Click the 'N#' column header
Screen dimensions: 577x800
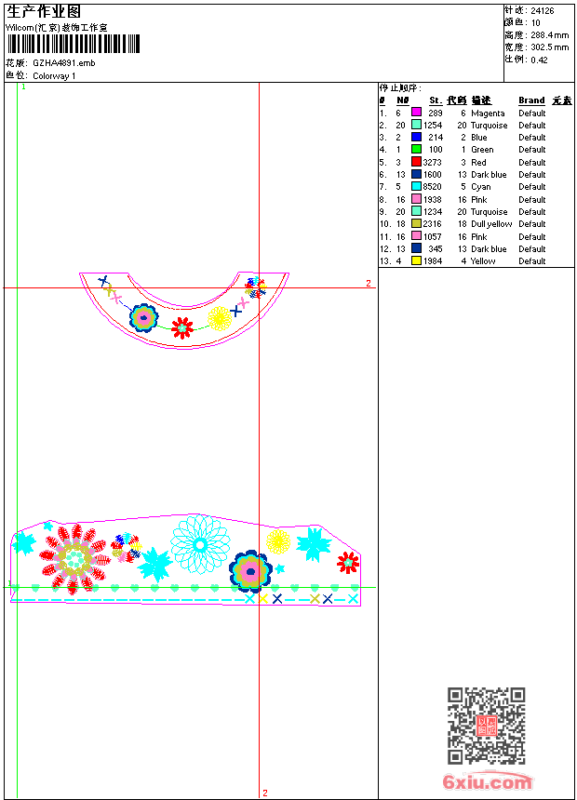(403, 100)
